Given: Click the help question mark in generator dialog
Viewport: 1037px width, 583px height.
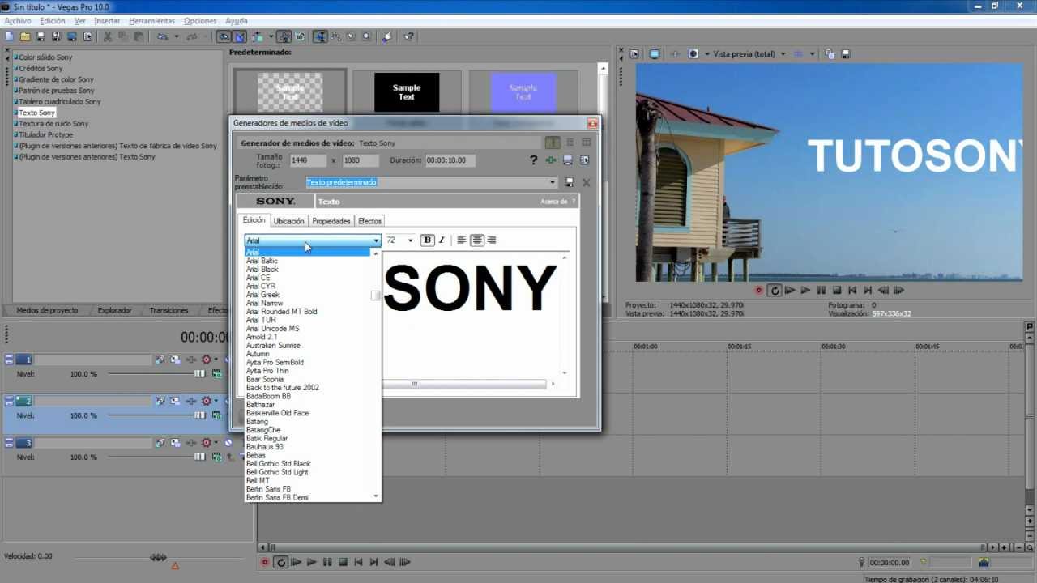Looking at the screenshot, I should point(534,160).
